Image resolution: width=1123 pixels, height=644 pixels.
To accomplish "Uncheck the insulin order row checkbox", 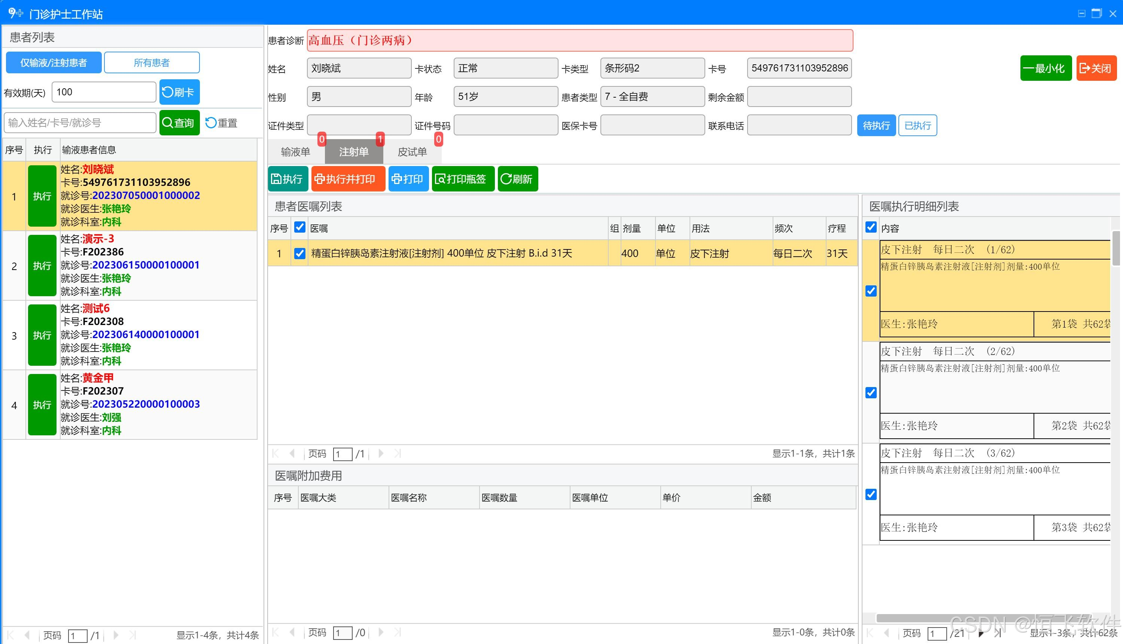I will (x=300, y=254).
